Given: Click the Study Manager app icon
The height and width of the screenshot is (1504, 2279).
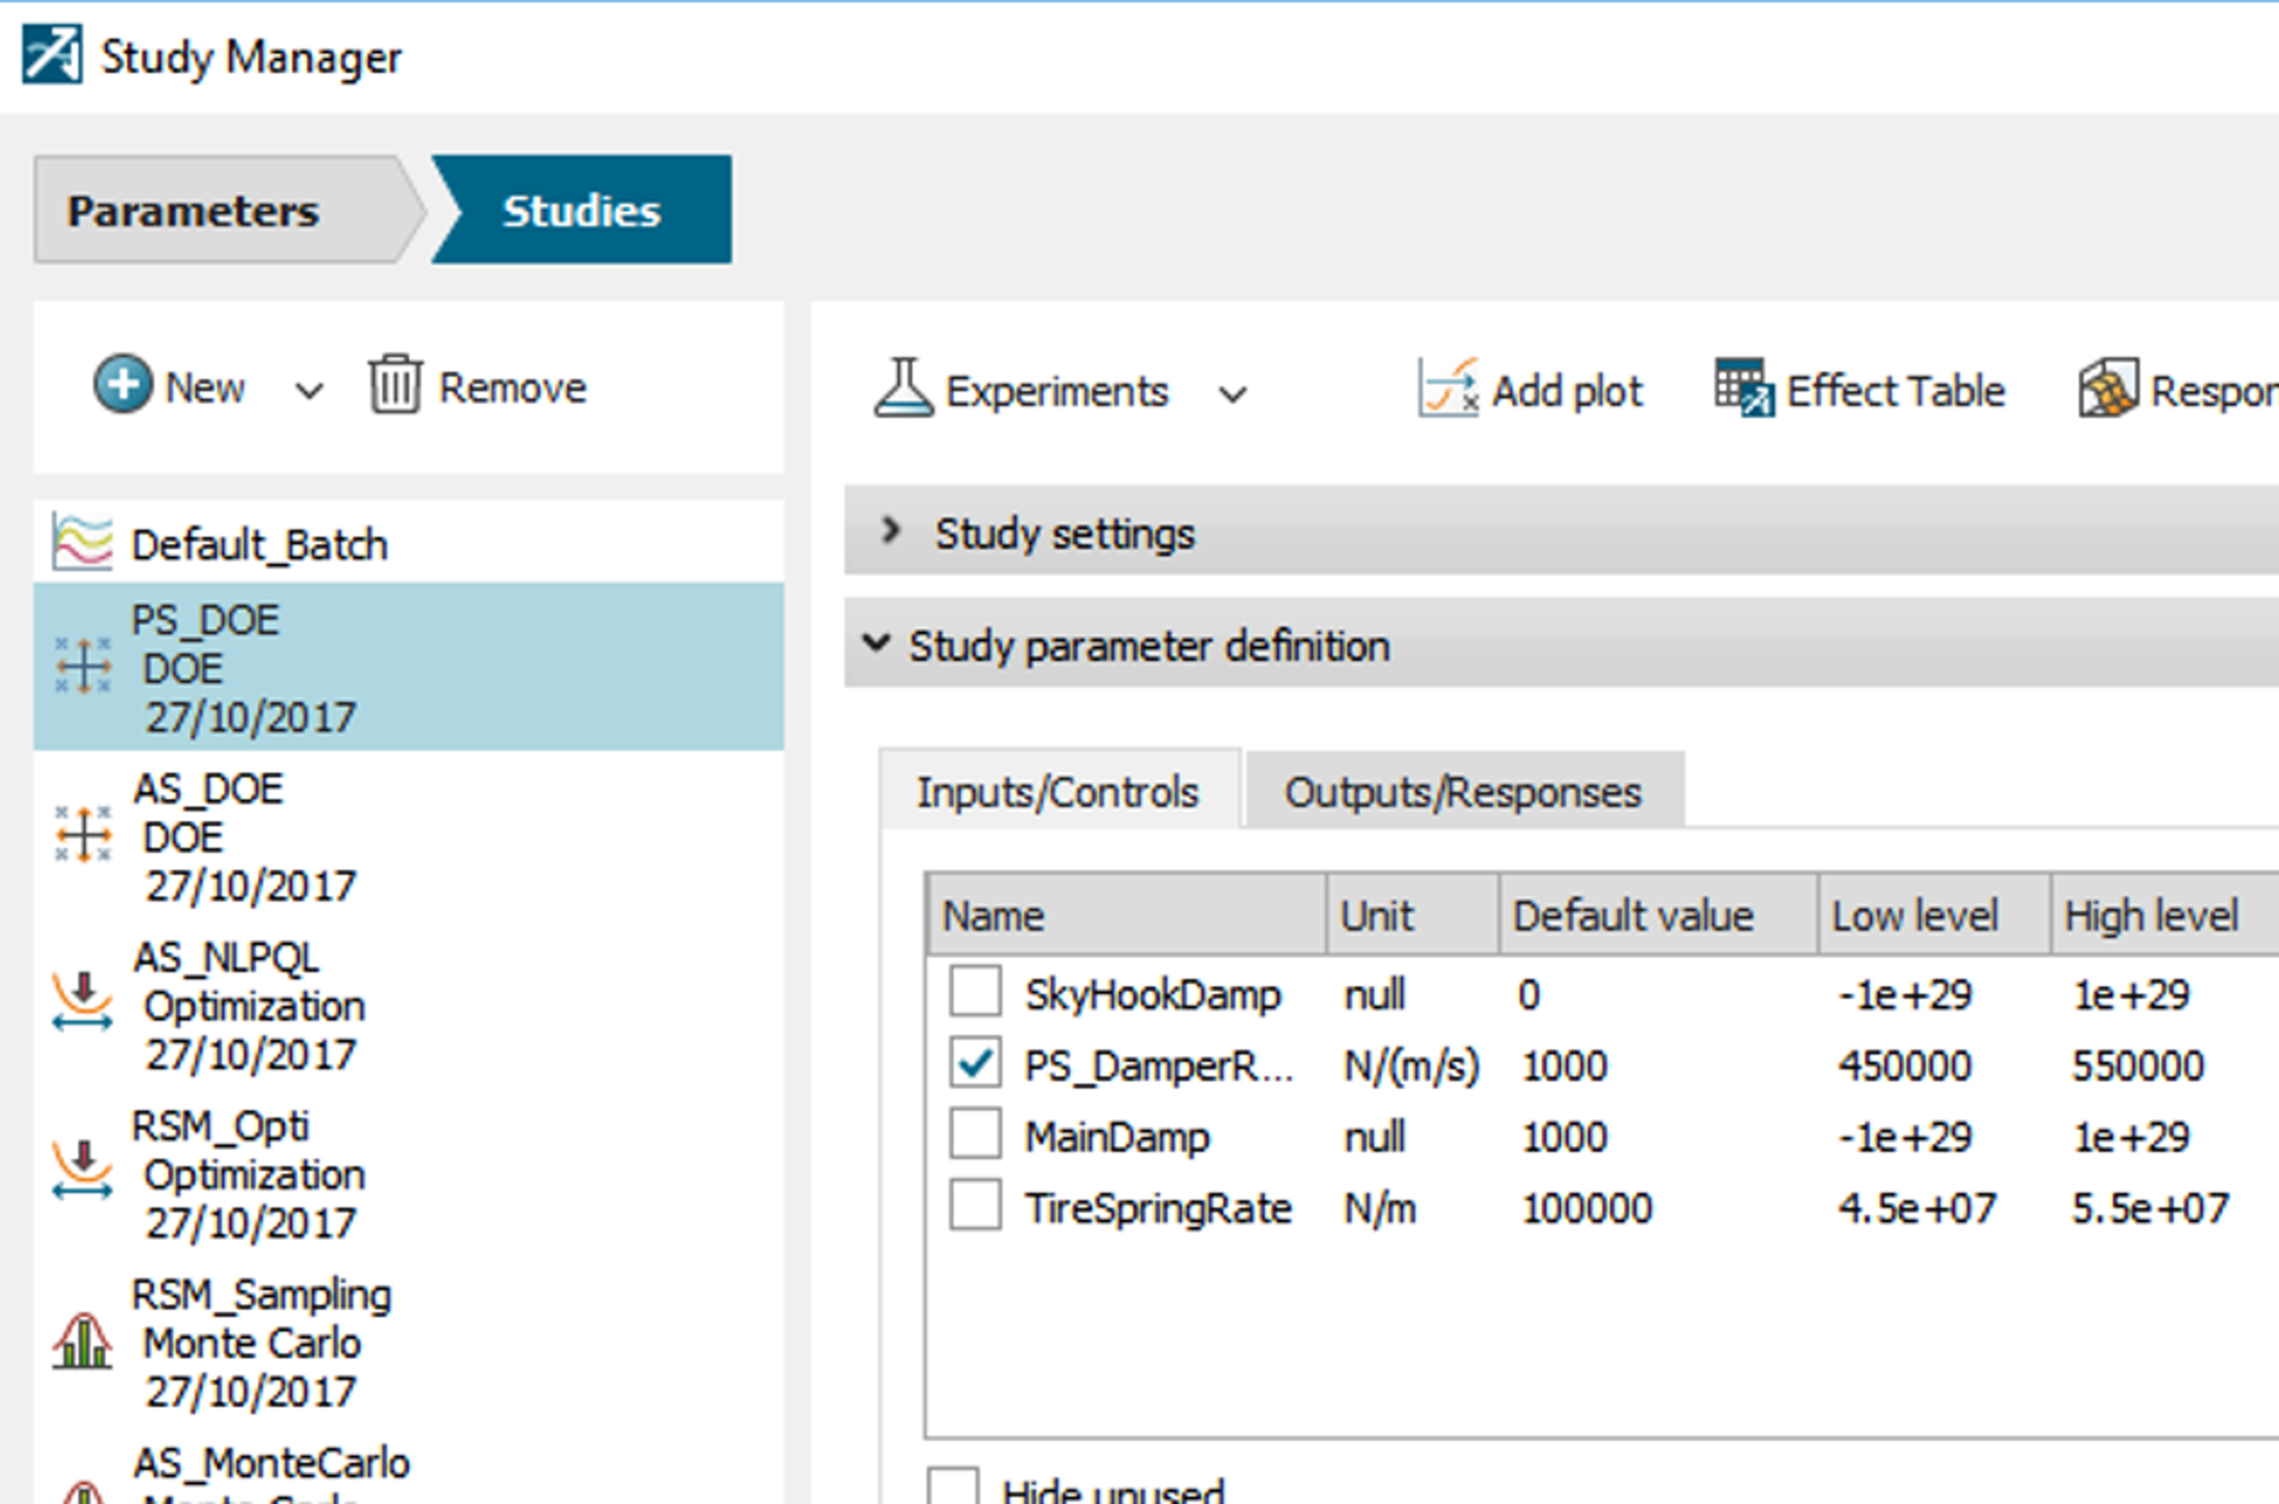Looking at the screenshot, I should pos(52,54).
